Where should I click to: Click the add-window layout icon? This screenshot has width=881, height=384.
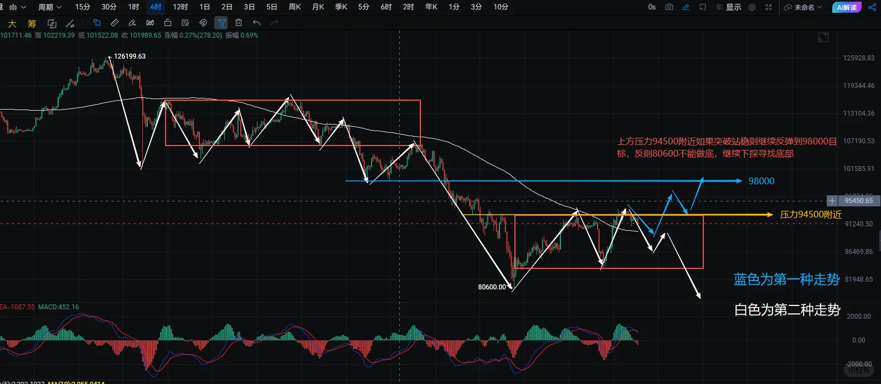coord(703,7)
